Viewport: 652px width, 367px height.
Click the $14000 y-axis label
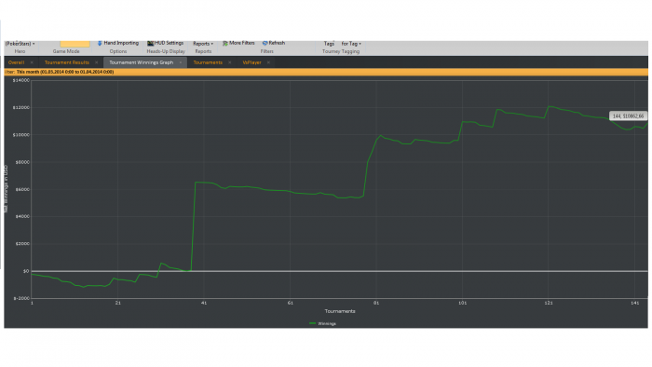[21, 80]
